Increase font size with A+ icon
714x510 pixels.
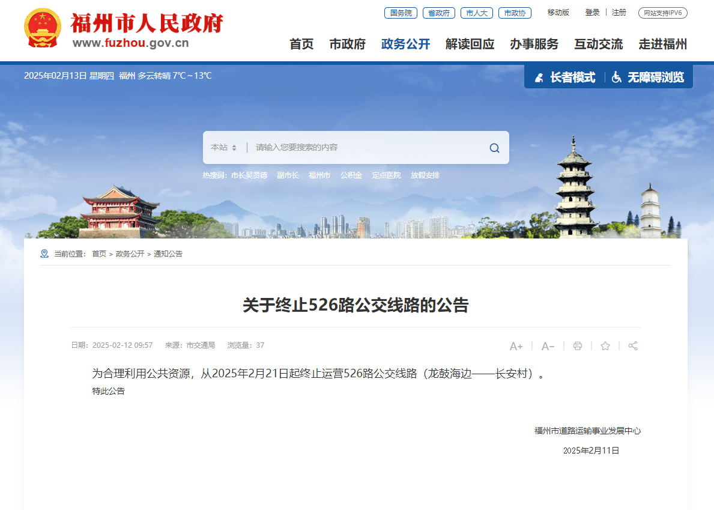click(516, 346)
